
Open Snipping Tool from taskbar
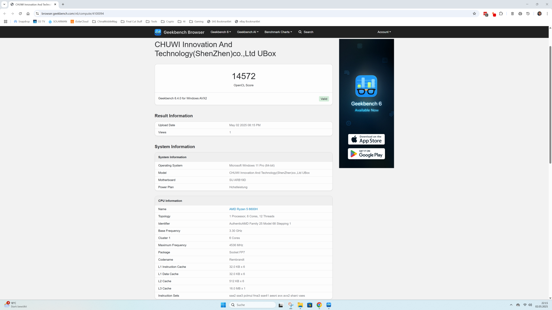click(291, 305)
